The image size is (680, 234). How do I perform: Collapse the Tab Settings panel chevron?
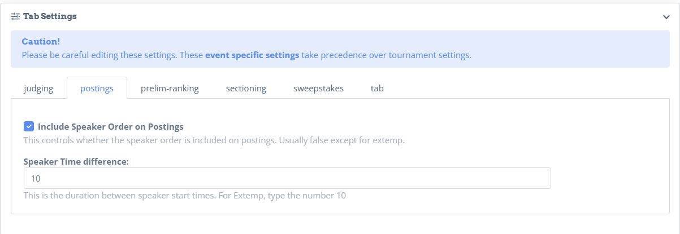click(x=666, y=17)
